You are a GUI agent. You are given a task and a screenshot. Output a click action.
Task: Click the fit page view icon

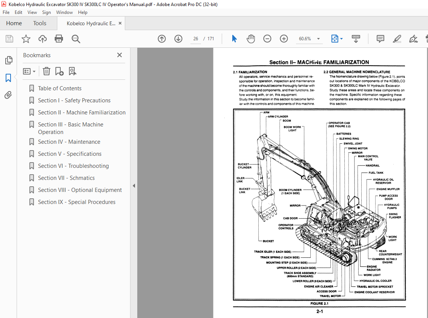click(x=334, y=39)
